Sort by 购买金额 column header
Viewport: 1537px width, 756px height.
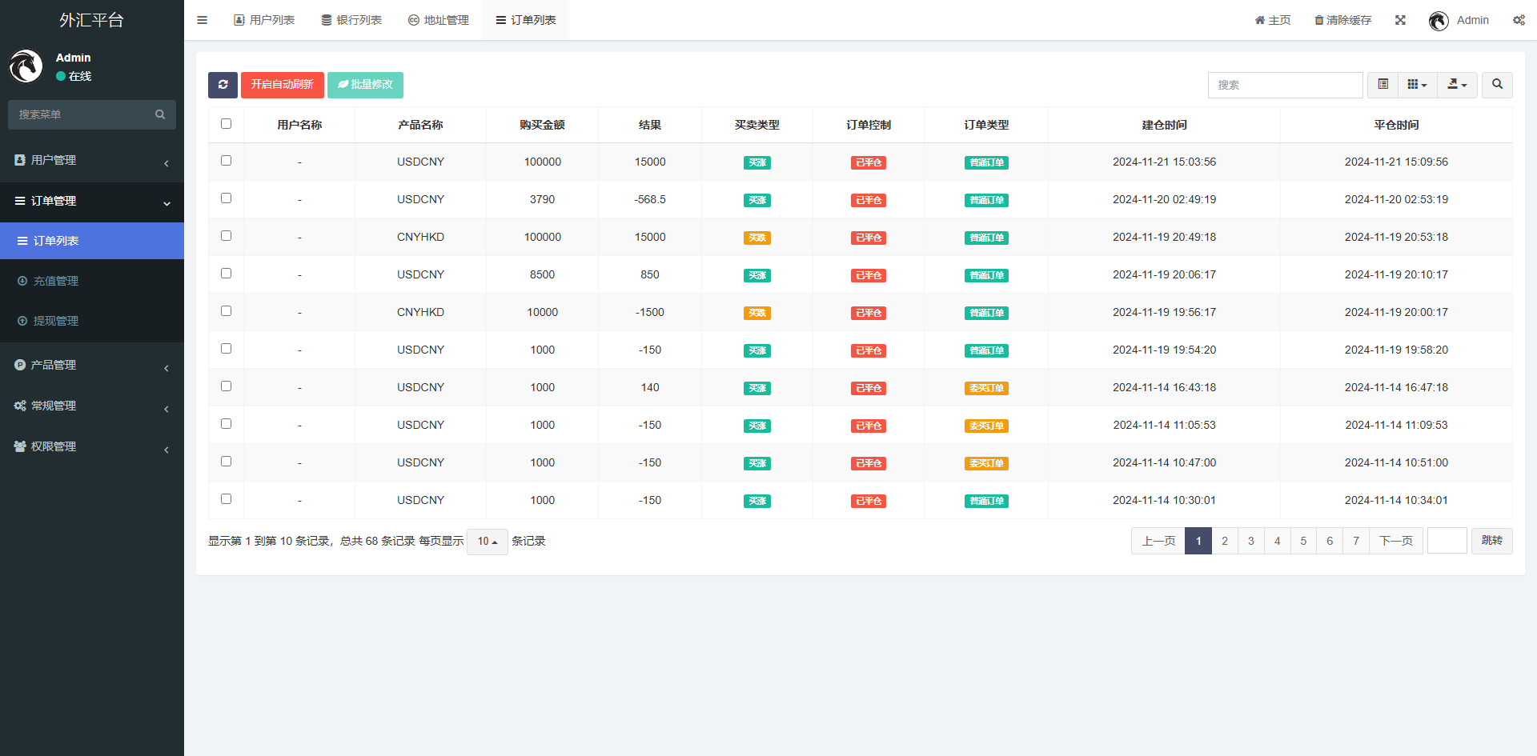542,125
